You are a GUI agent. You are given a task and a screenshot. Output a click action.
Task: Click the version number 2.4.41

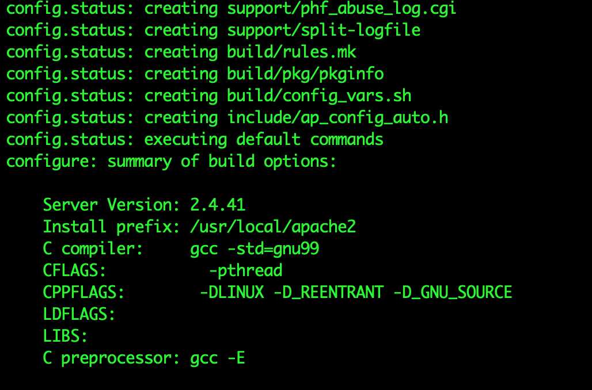[x=218, y=205]
